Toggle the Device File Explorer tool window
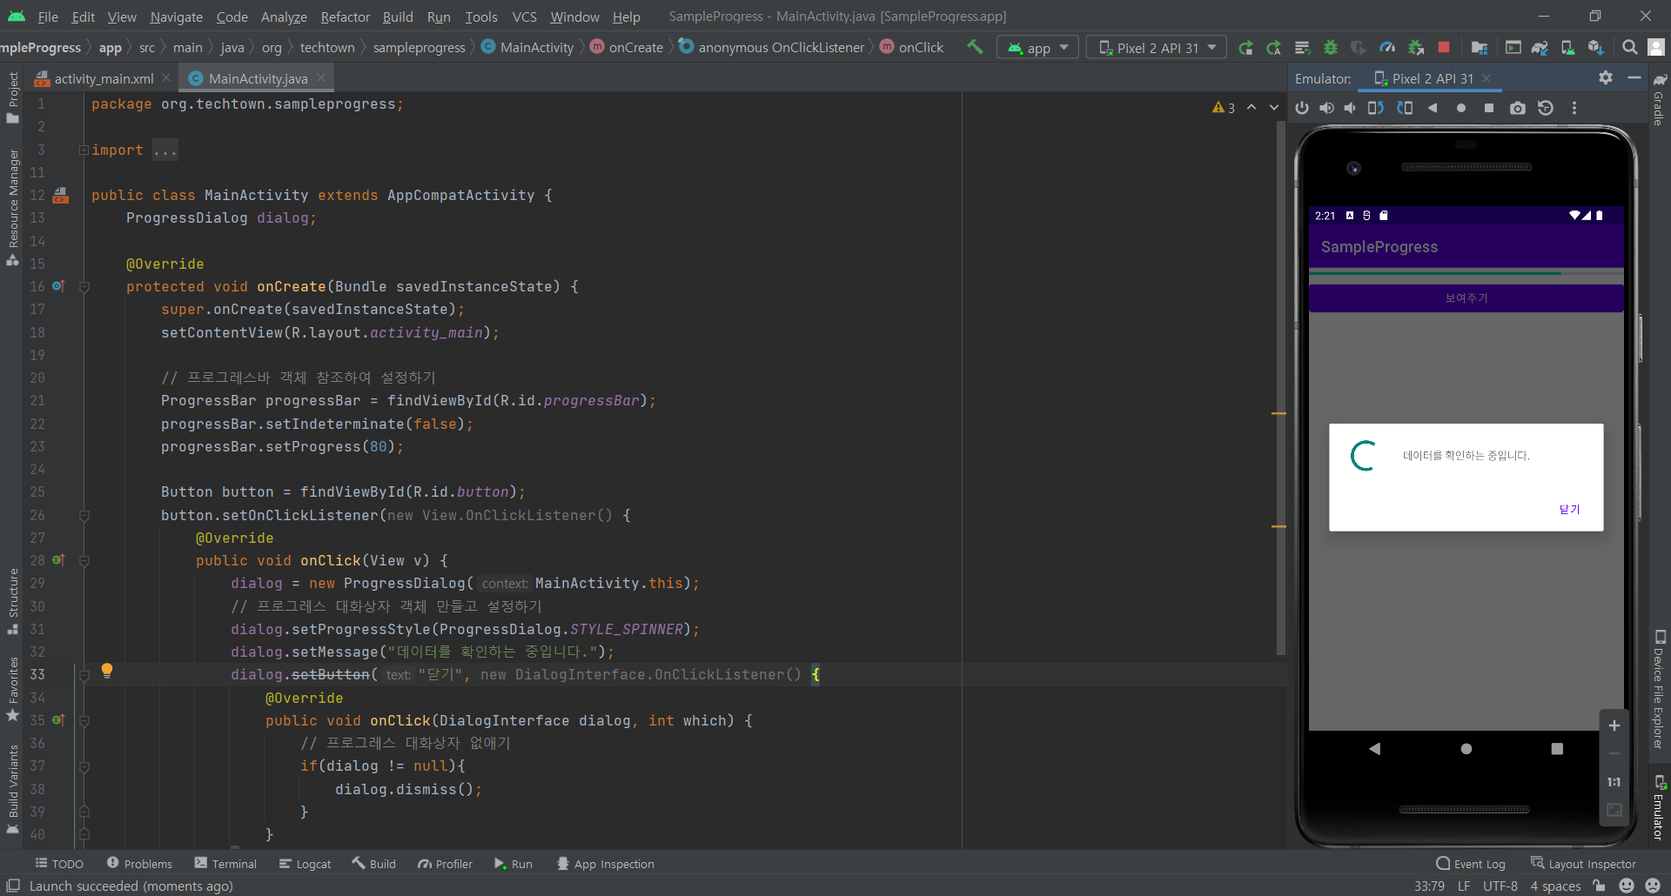Viewport: 1671px width, 896px height. click(1659, 689)
